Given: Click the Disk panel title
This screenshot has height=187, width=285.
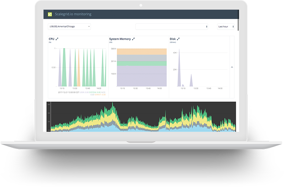Looking at the screenshot, I should [173, 39].
